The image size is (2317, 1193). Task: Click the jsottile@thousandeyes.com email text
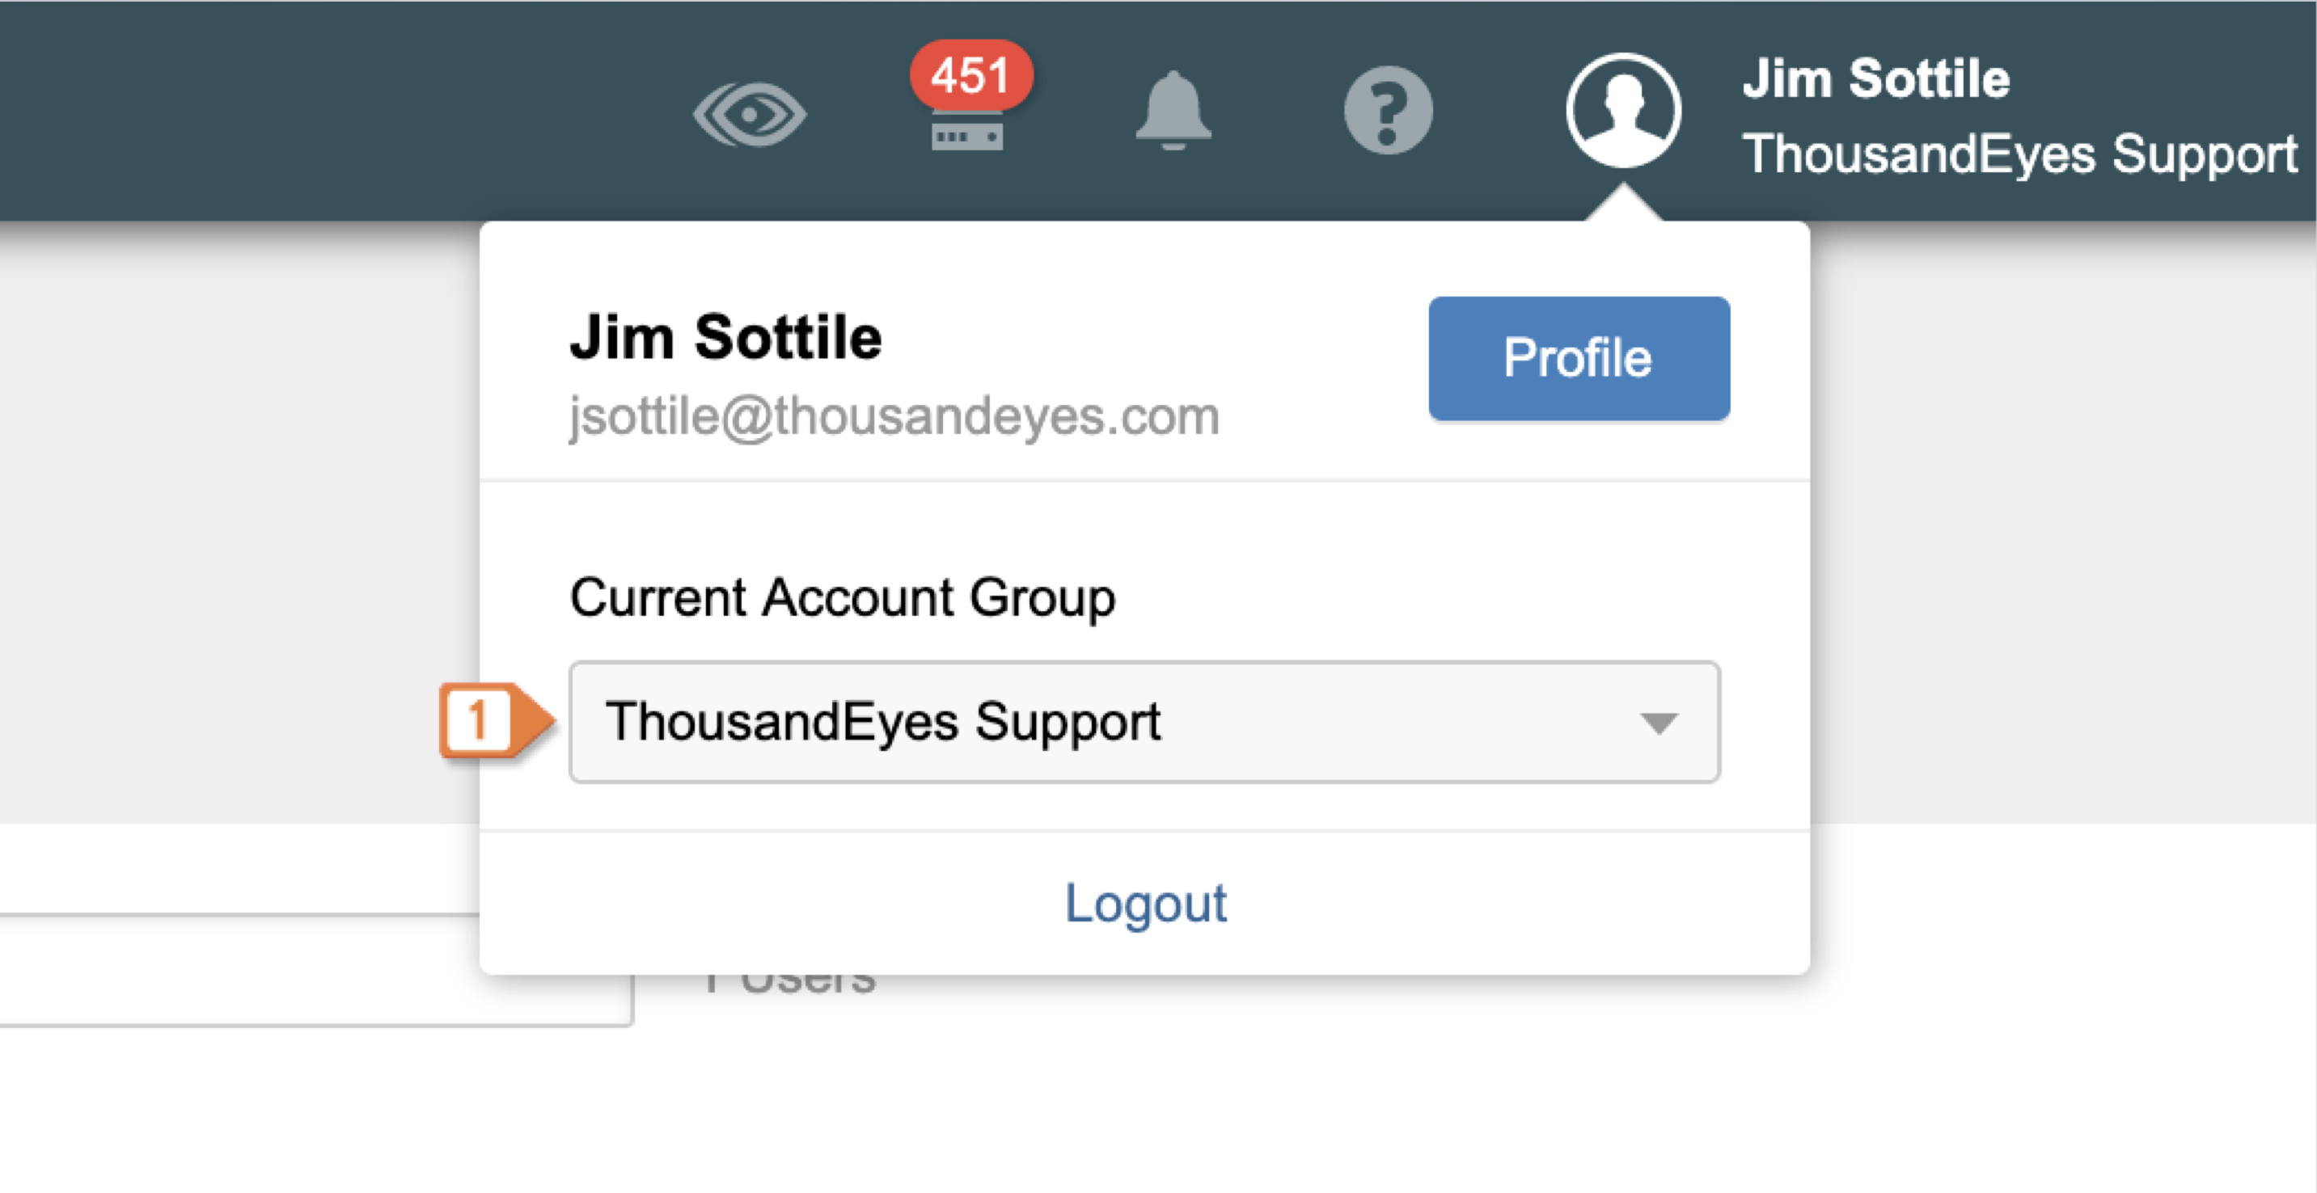[894, 417]
